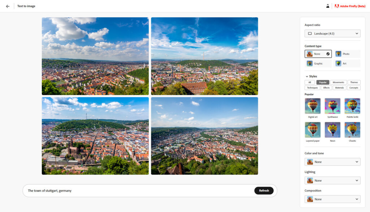
Task: Click the Adobe Firefly logo
Action: click(x=350, y=6)
